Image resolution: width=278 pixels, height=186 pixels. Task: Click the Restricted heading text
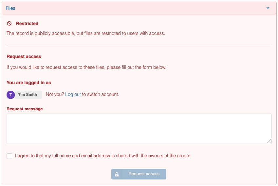pos(27,24)
